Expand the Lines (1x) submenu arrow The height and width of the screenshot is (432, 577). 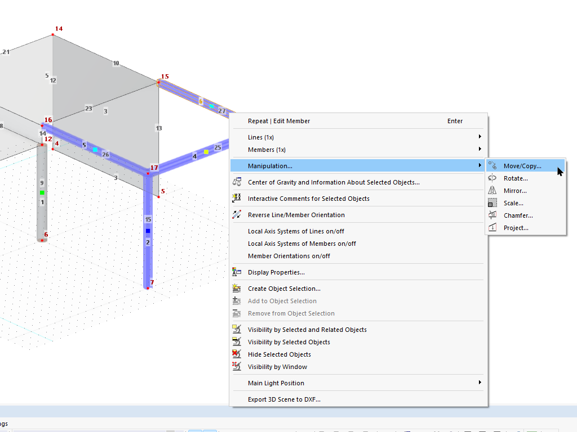[480, 137]
